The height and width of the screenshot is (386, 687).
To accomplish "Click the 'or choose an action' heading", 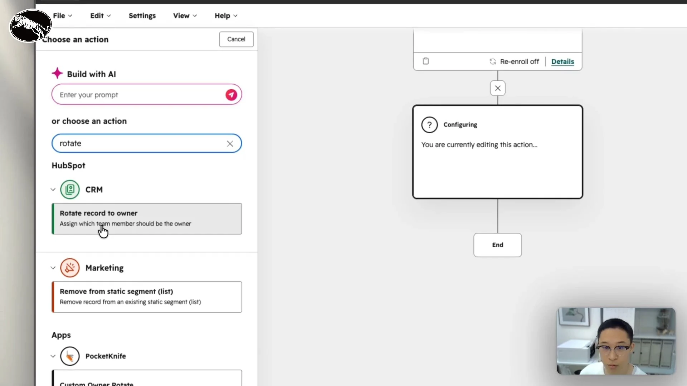I will [x=89, y=121].
